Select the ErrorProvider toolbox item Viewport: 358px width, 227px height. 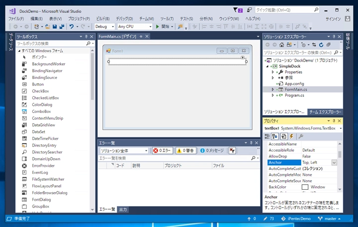click(x=43, y=165)
